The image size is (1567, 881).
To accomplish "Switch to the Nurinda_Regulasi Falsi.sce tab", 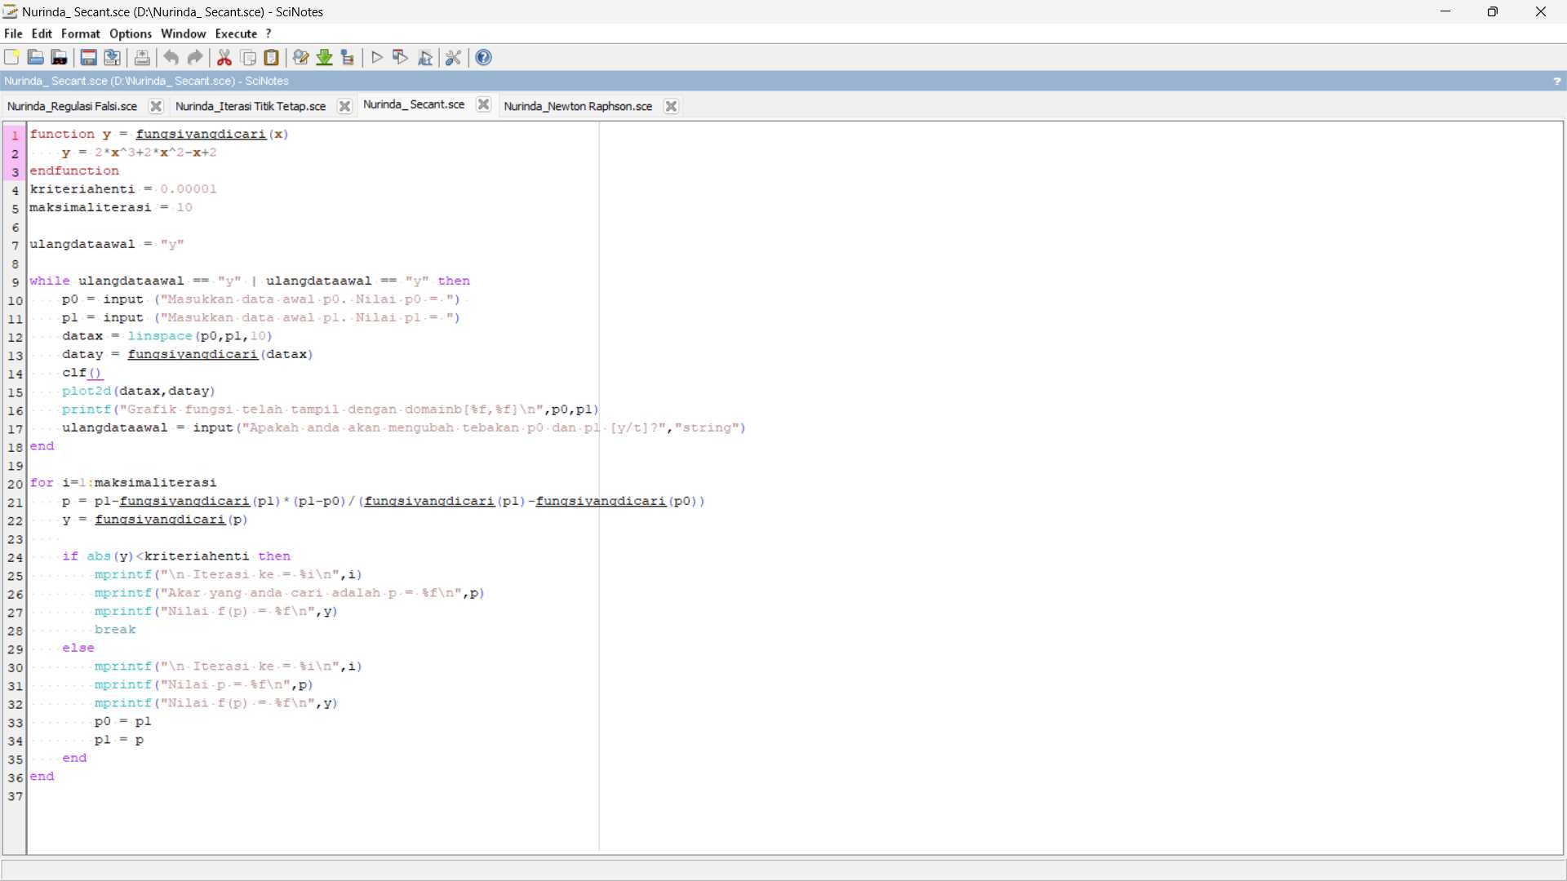I will click(x=72, y=107).
